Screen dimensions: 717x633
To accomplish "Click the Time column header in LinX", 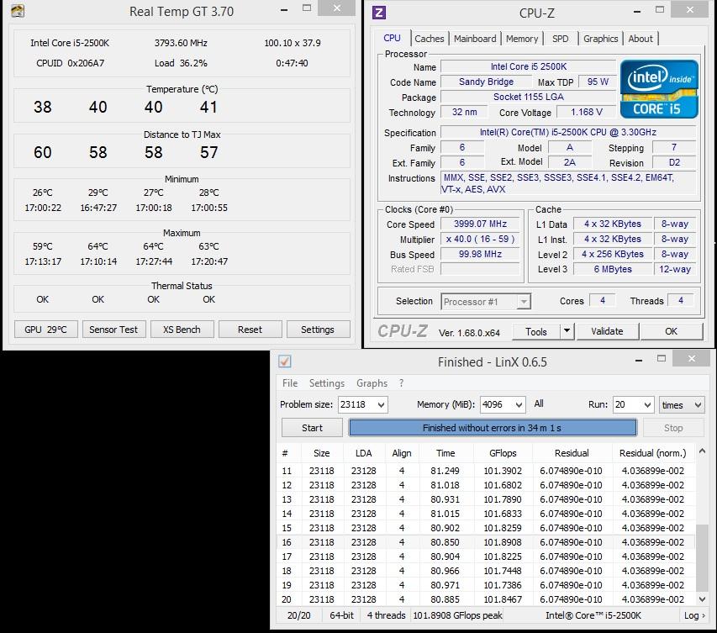I will click(445, 453).
